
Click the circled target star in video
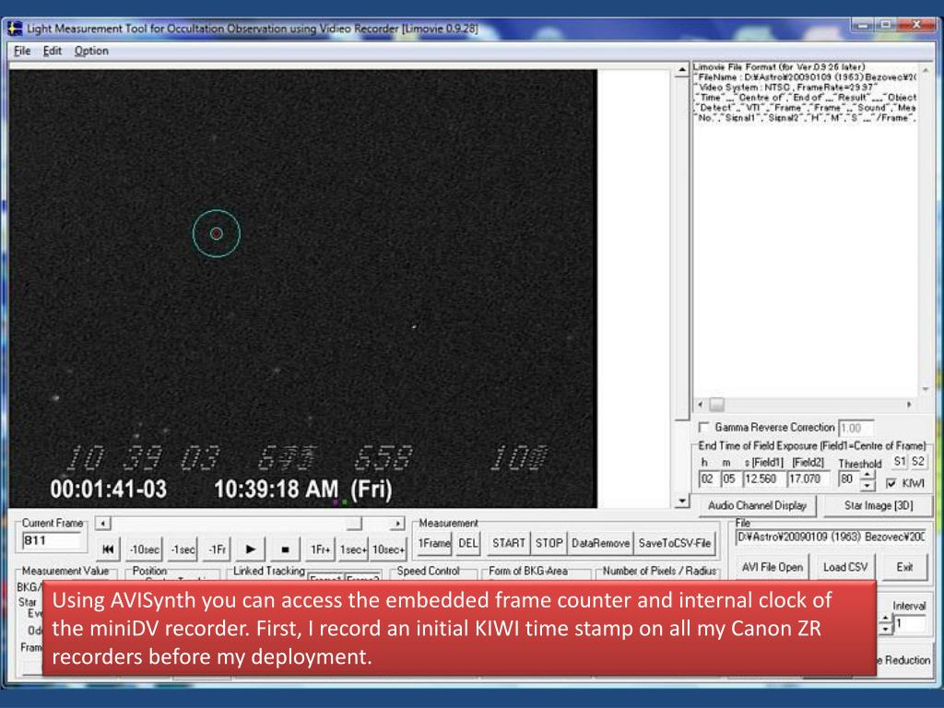217,233
